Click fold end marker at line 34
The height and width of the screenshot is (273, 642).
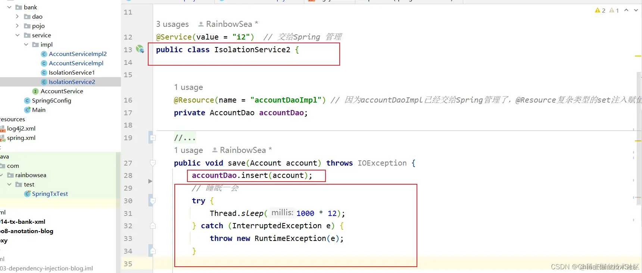point(153,251)
